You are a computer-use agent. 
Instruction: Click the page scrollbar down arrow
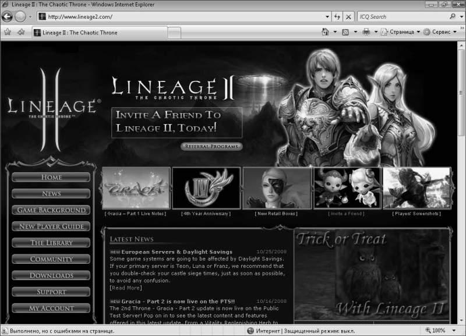pyautogui.click(x=461, y=320)
